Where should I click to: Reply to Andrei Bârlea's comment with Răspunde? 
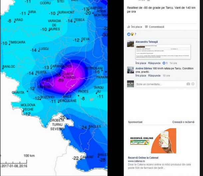(x=154, y=76)
